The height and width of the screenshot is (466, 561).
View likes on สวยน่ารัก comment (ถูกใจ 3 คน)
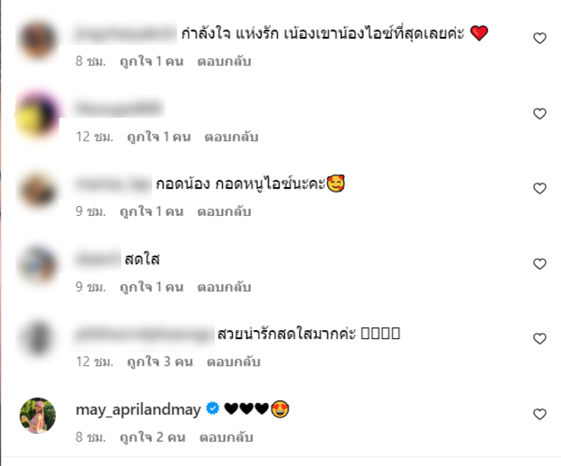[x=160, y=362]
